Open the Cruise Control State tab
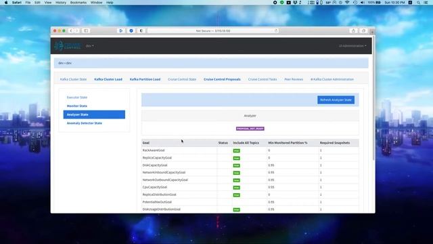The image size is (433, 244). click(182, 79)
